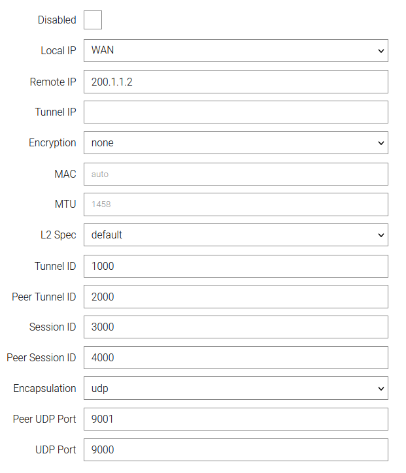
Task: Click the Tunnel ID field with 1000
Action: pos(235,266)
